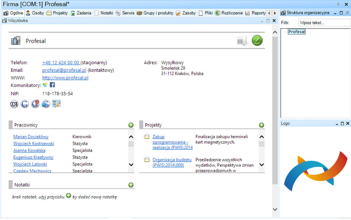Click folder icon beside Organizacja budżetu project
The width and height of the screenshot is (351, 220).
[x=147, y=160]
